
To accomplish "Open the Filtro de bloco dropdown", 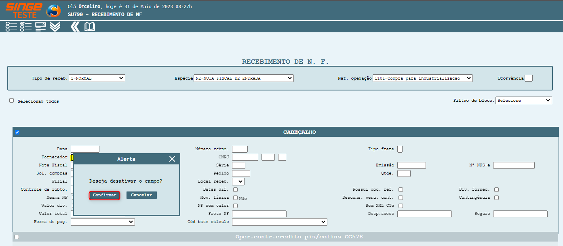I will pos(524,101).
